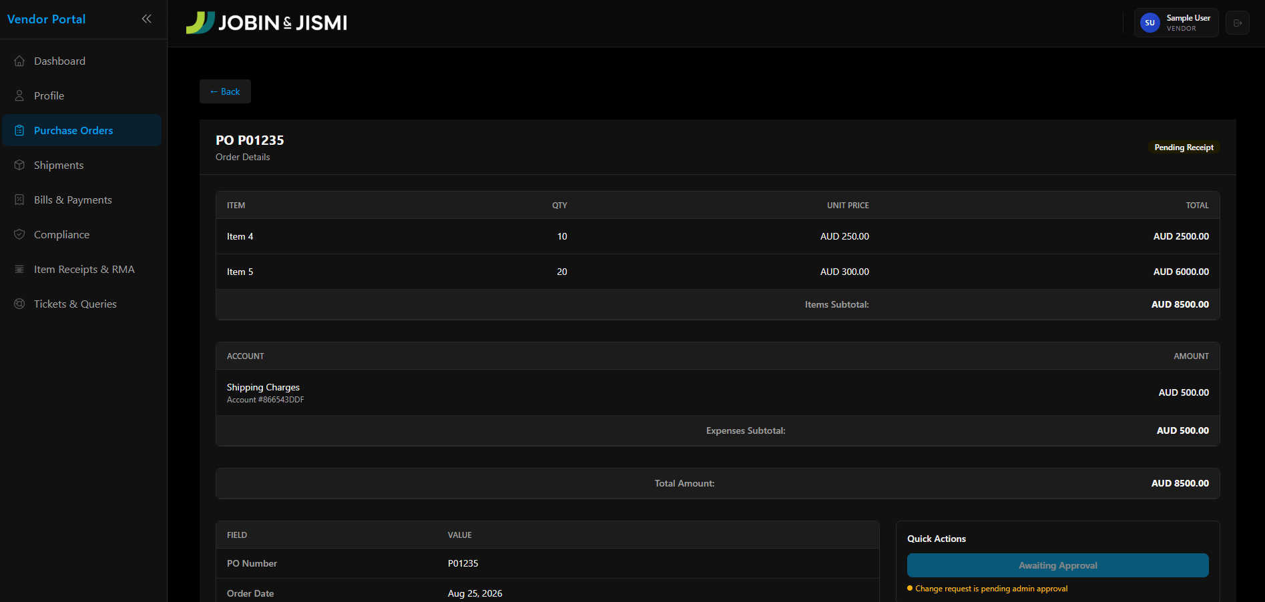Click the AUD 6000.00 total

click(x=1181, y=272)
